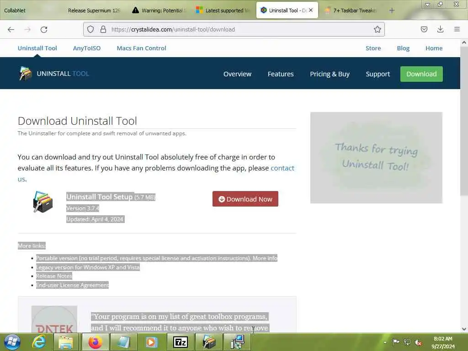Go back using the browser back arrow
The width and height of the screenshot is (468, 351).
pos(11,30)
